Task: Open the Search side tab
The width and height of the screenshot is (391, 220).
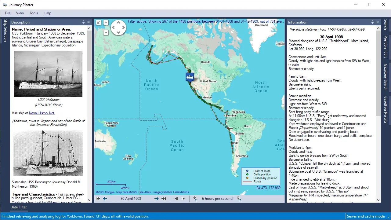Action: click(386, 24)
